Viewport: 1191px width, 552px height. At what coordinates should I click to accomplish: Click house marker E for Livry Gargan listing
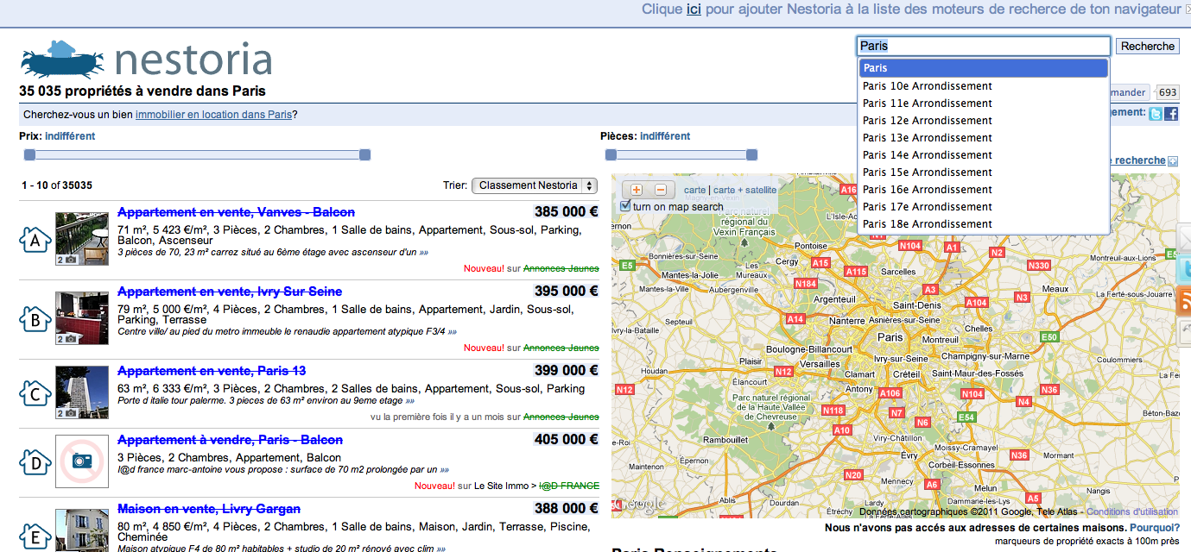(x=35, y=536)
